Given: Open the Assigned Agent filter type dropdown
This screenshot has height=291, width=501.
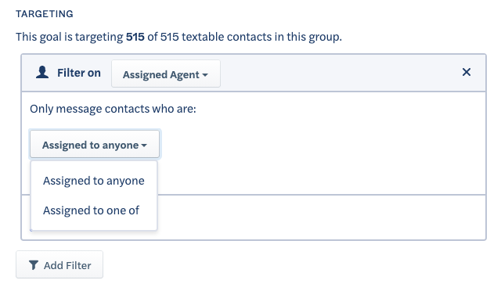Looking at the screenshot, I should [x=165, y=74].
